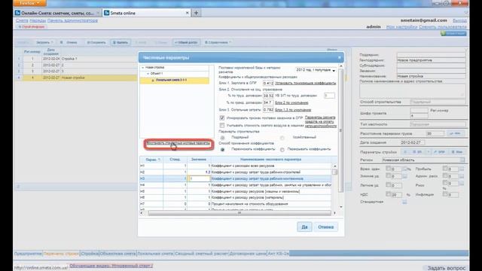The width and height of the screenshot is (482, 271).
Task: Switch to the Сводный сметный расчет tab
Action: 201,254
